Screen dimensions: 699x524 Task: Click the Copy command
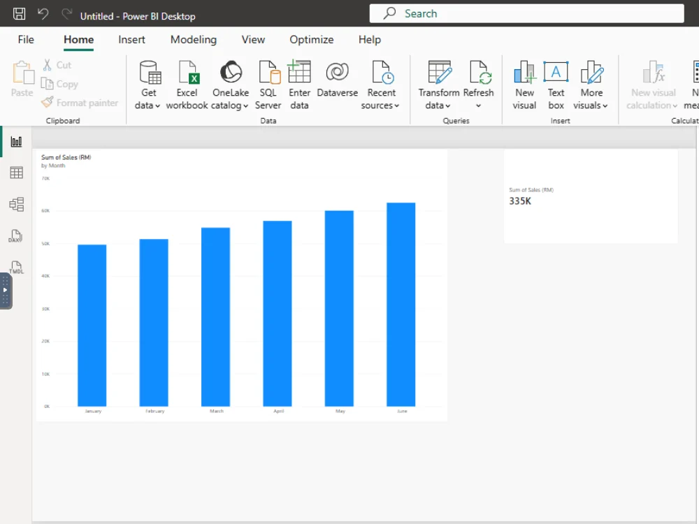[59, 84]
